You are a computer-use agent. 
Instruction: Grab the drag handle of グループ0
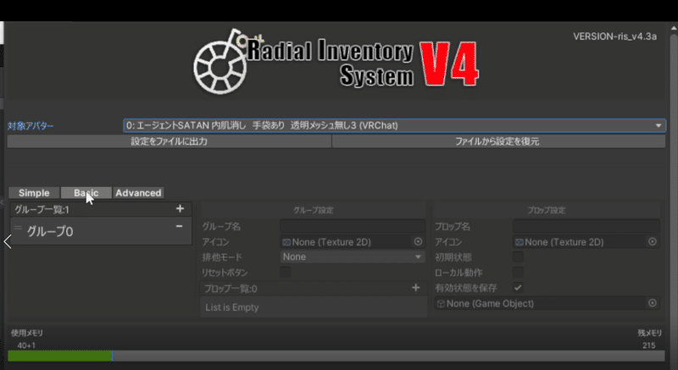(x=18, y=228)
